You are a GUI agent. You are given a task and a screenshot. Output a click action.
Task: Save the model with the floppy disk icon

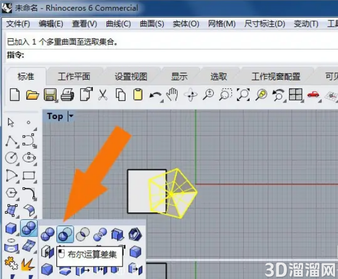[x=50, y=95]
